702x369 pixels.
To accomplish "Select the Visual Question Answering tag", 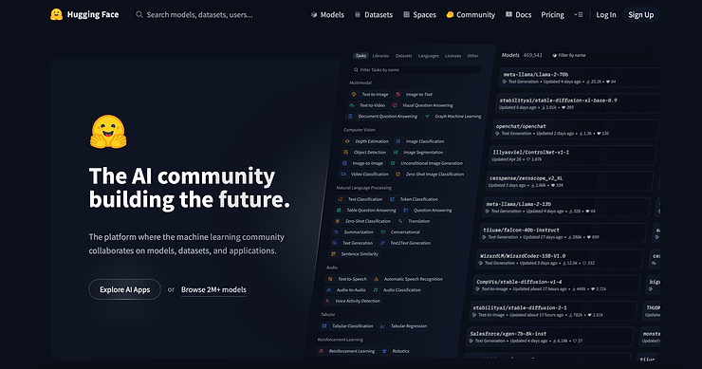I will pos(422,105).
